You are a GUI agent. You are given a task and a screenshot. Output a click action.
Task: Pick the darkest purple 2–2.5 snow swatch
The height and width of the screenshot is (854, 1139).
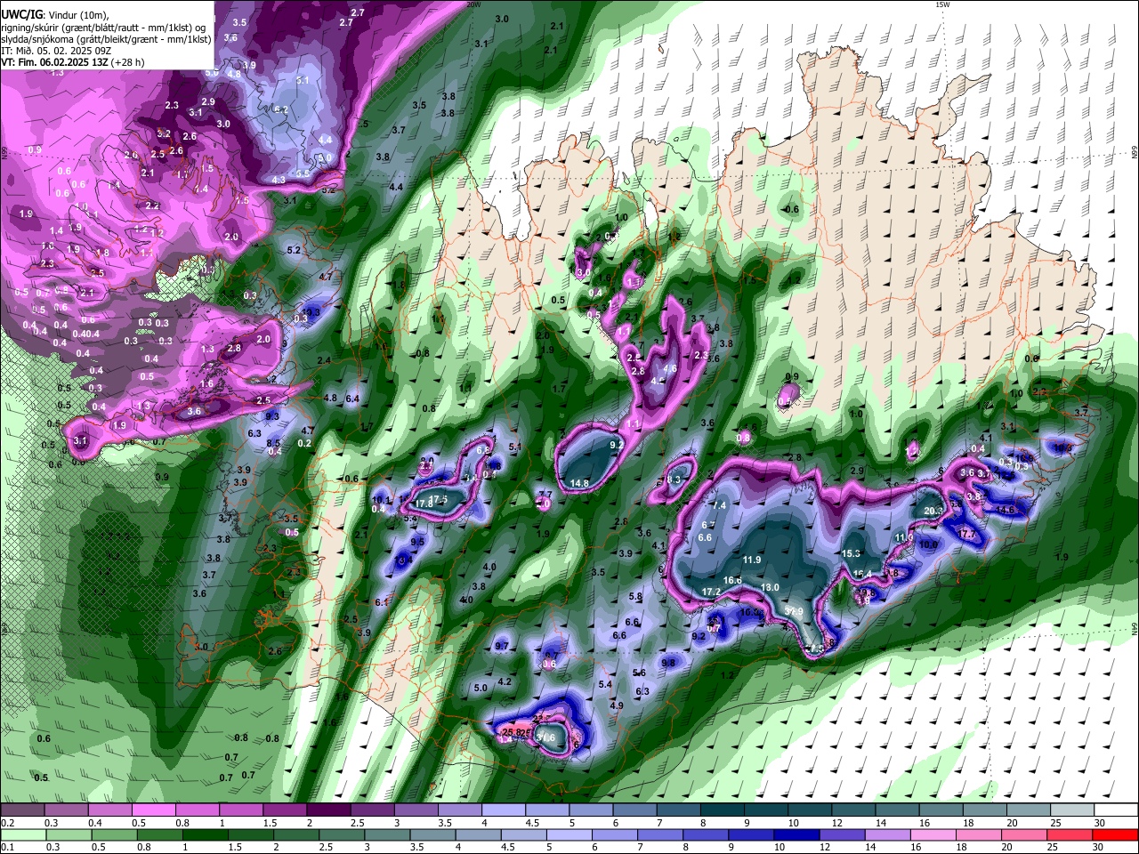(327, 810)
